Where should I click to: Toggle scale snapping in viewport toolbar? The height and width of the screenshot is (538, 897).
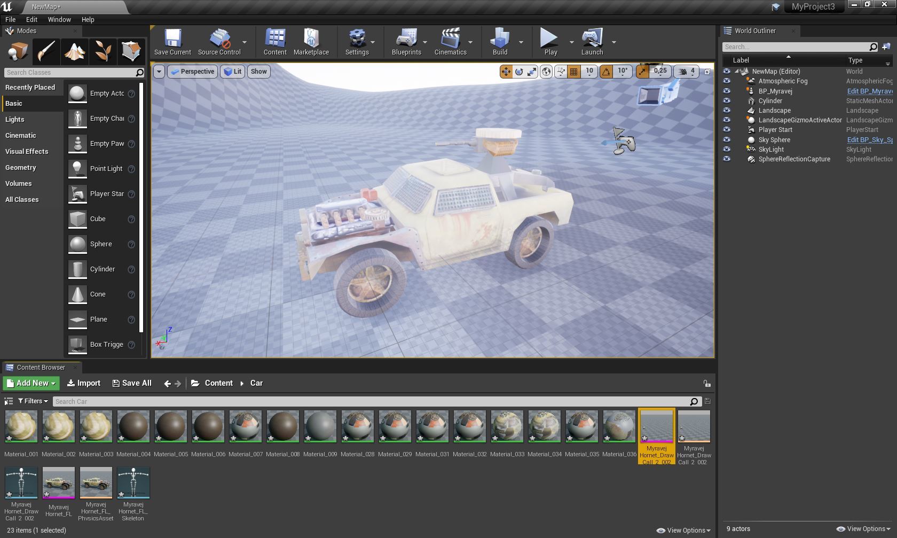click(642, 72)
